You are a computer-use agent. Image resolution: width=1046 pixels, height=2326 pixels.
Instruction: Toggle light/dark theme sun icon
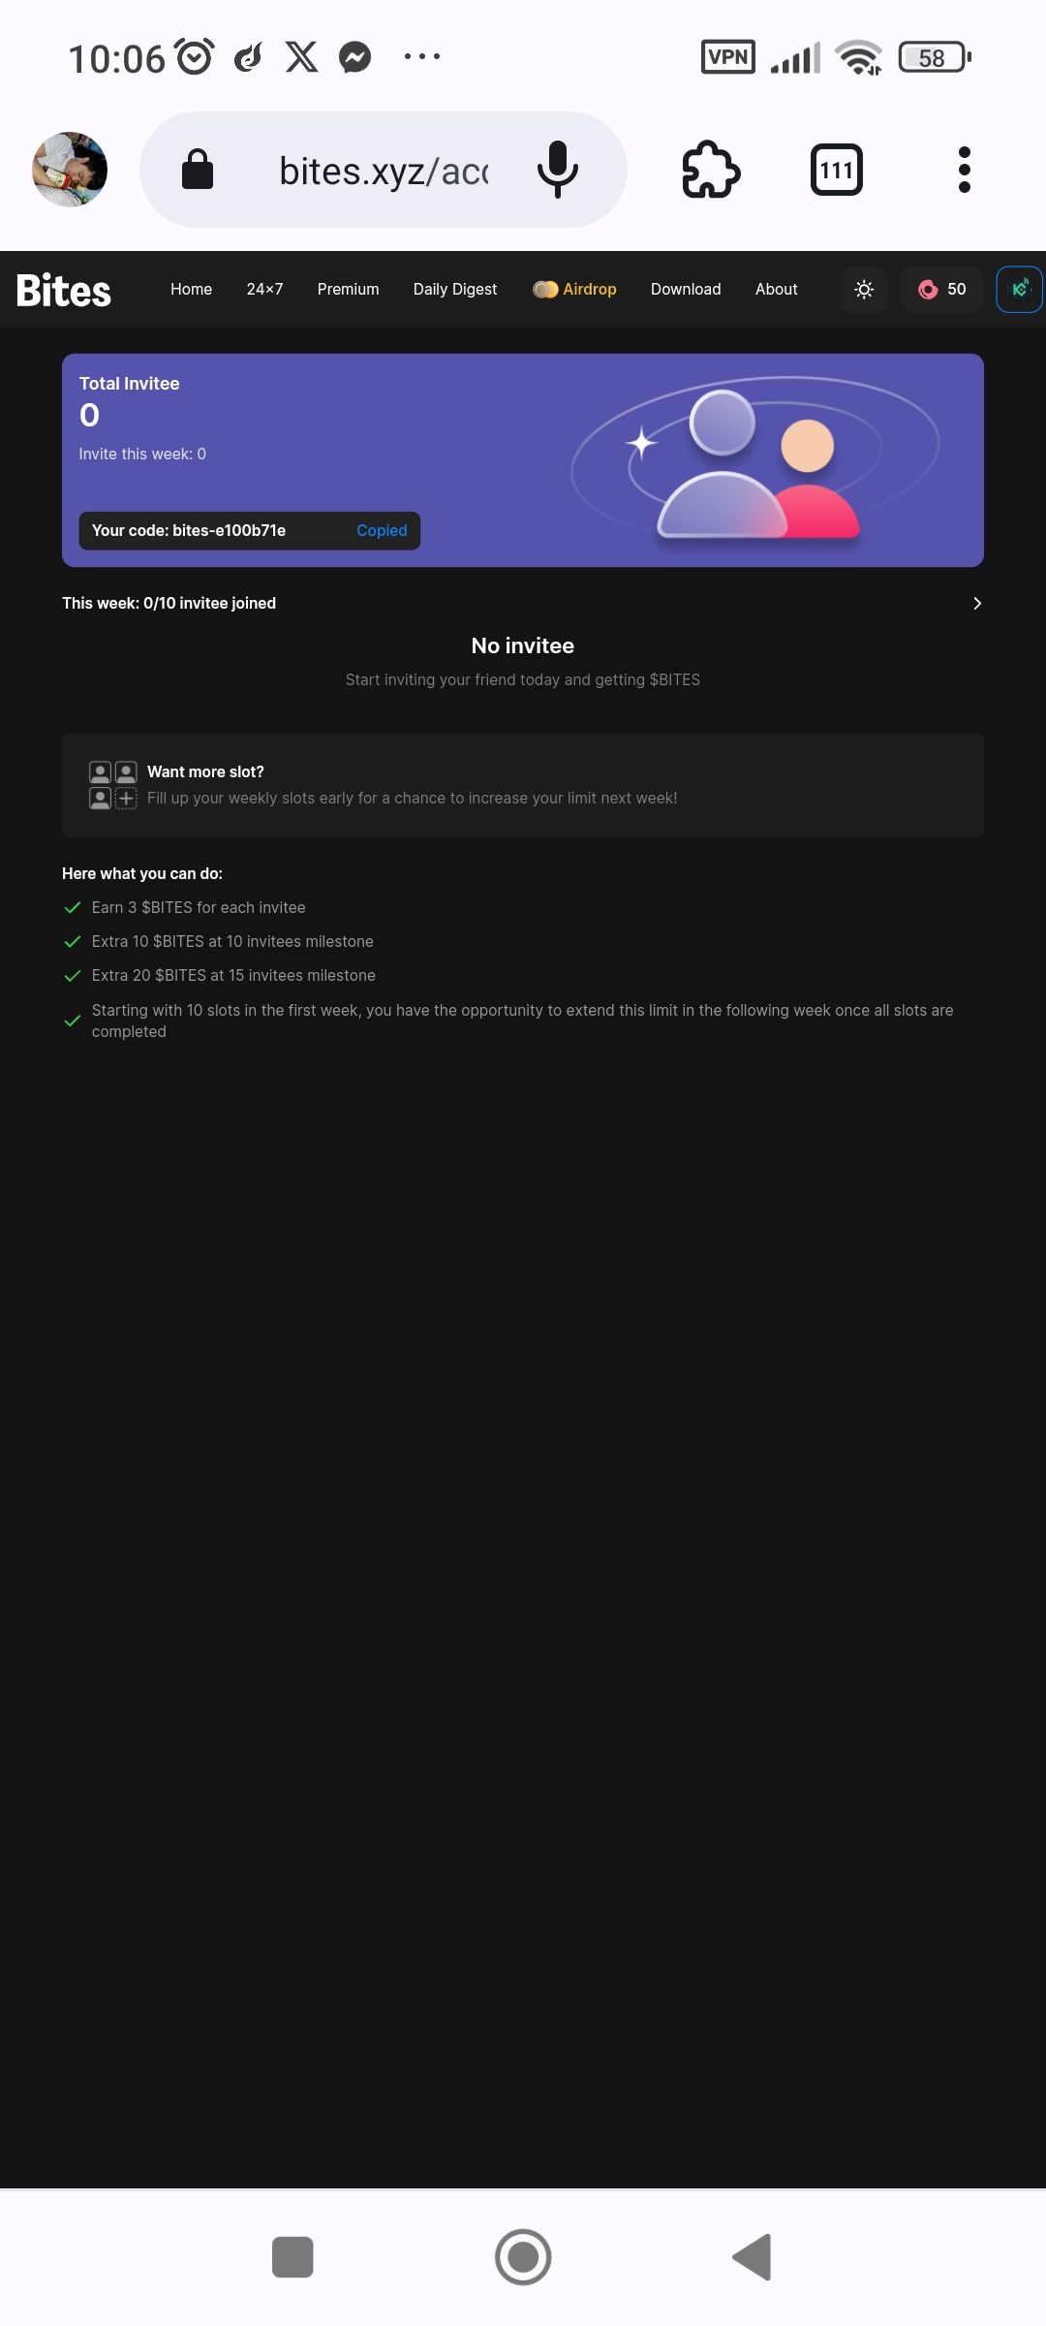tap(864, 289)
